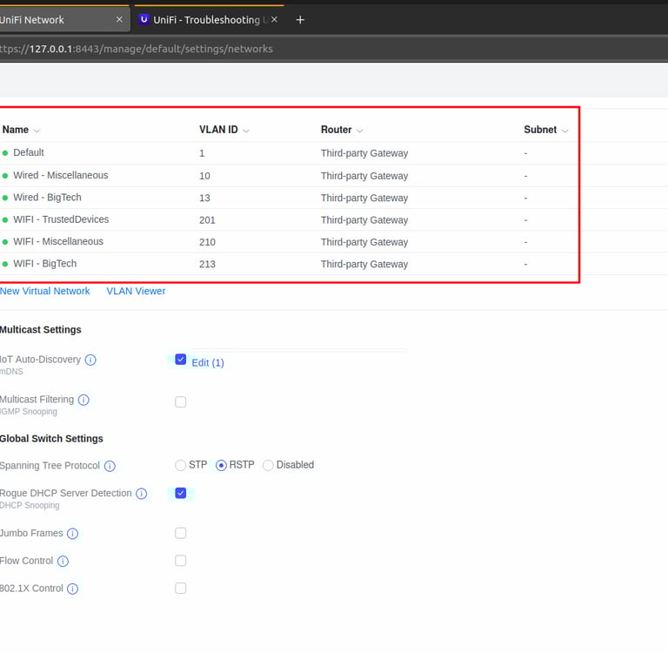The height and width of the screenshot is (653, 668).
Task: Open a new browser tab with plus
Action: (x=300, y=20)
